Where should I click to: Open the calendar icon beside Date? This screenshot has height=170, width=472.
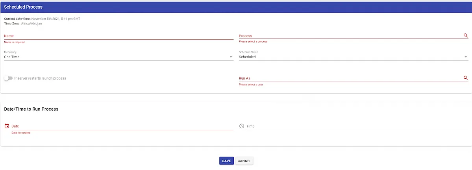[7, 126]
